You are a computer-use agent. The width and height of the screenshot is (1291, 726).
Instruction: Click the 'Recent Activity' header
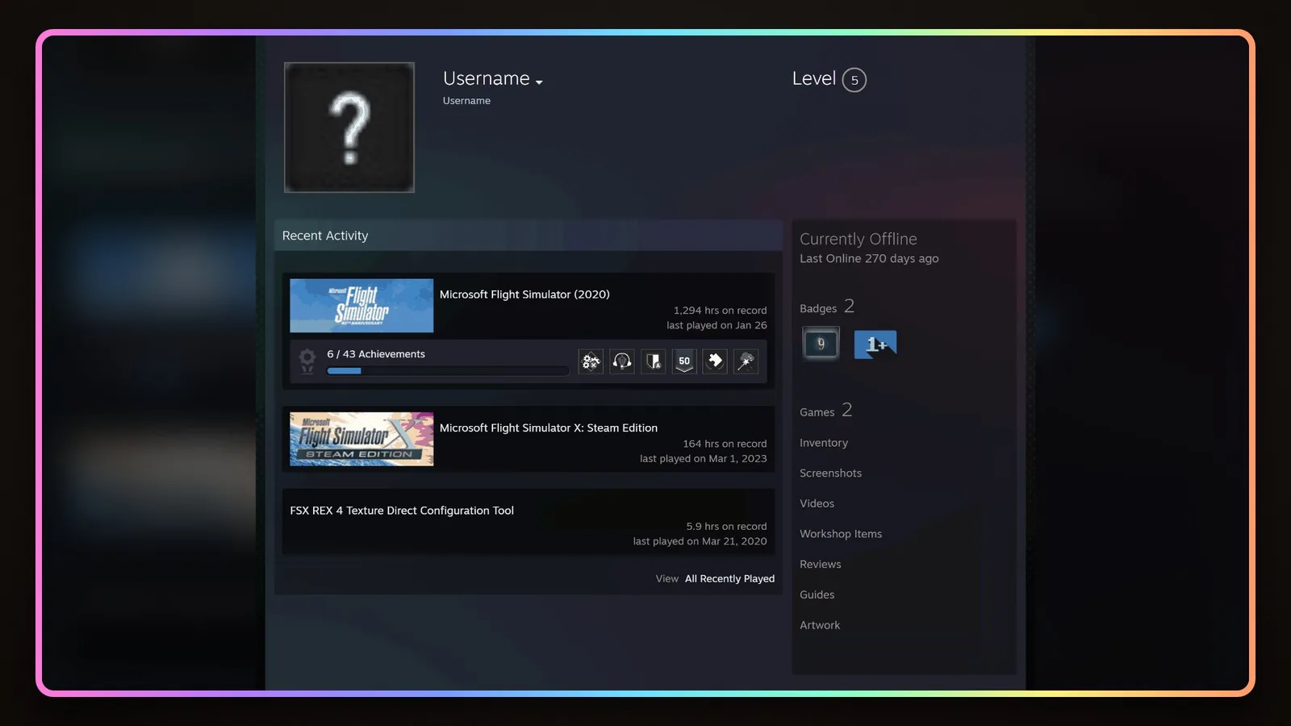click(x=325, y=236)
